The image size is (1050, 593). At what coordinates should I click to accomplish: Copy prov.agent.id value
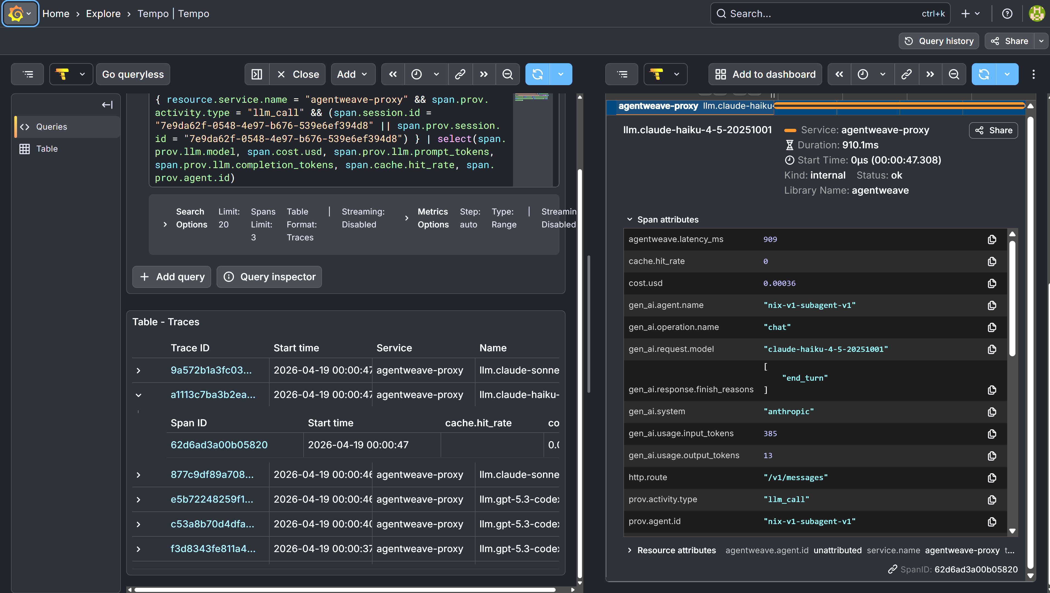[992, 522]
